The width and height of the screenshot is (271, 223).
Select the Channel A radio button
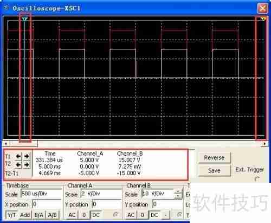point(115,215)
